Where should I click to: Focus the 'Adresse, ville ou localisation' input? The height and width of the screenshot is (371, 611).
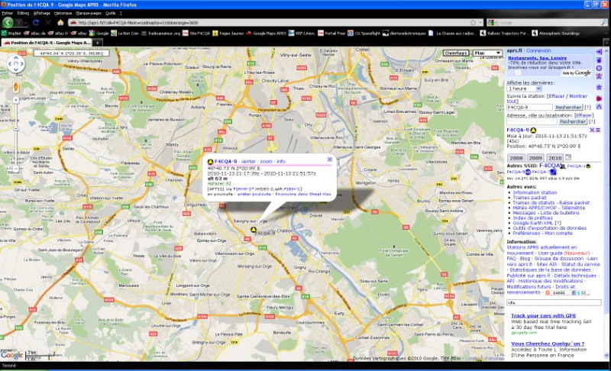click(x=532, y=122)
